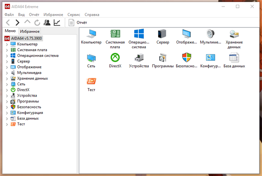Open the graph chart toolbar icon
The height and width of the screenshot is (176, 262).
pos(57,23)
